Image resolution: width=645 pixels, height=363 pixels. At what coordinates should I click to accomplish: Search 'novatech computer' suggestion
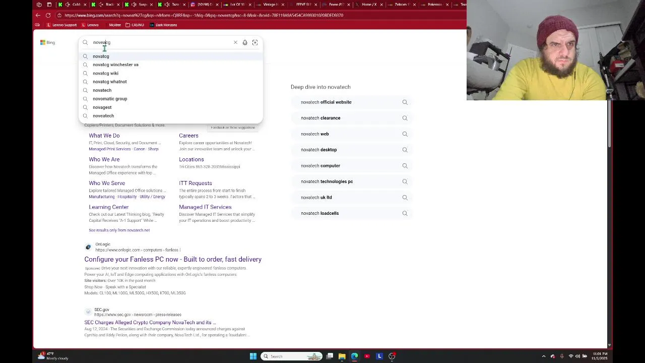pos(352,166)
